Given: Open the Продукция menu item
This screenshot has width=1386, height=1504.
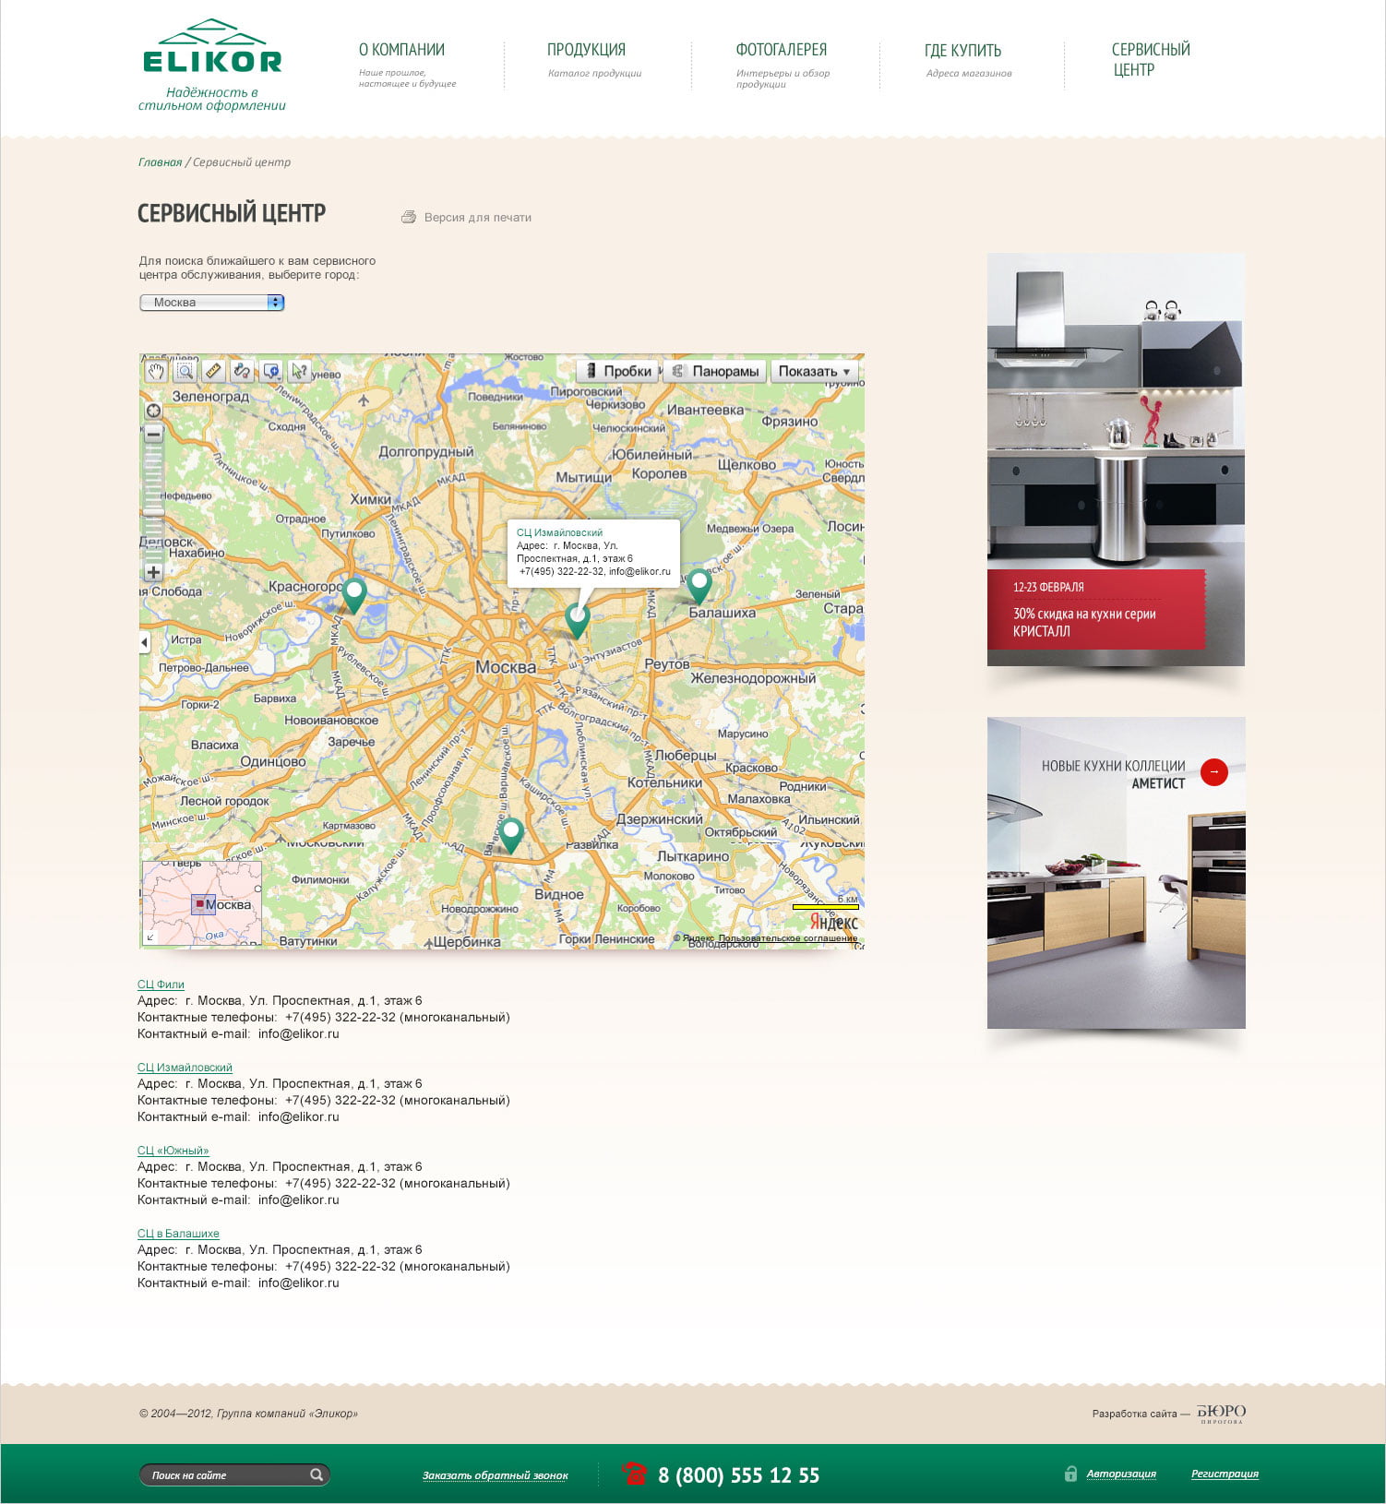Looking at the screenshot, I should click(x=586, y=50).
